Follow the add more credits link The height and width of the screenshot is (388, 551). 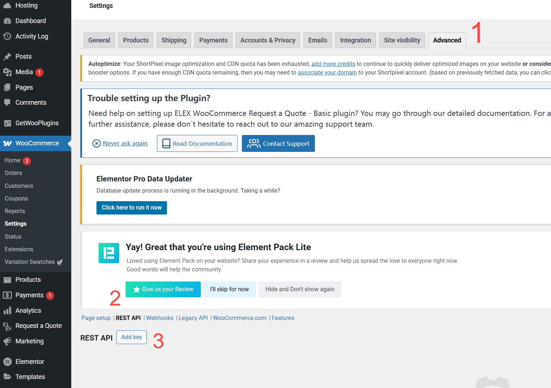(x=333, y=64)
